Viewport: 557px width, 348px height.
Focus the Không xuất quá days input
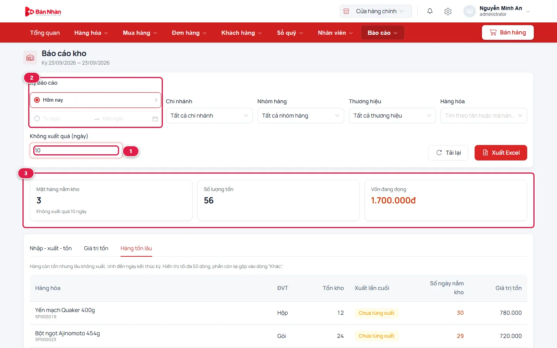(x=76, y=150)
